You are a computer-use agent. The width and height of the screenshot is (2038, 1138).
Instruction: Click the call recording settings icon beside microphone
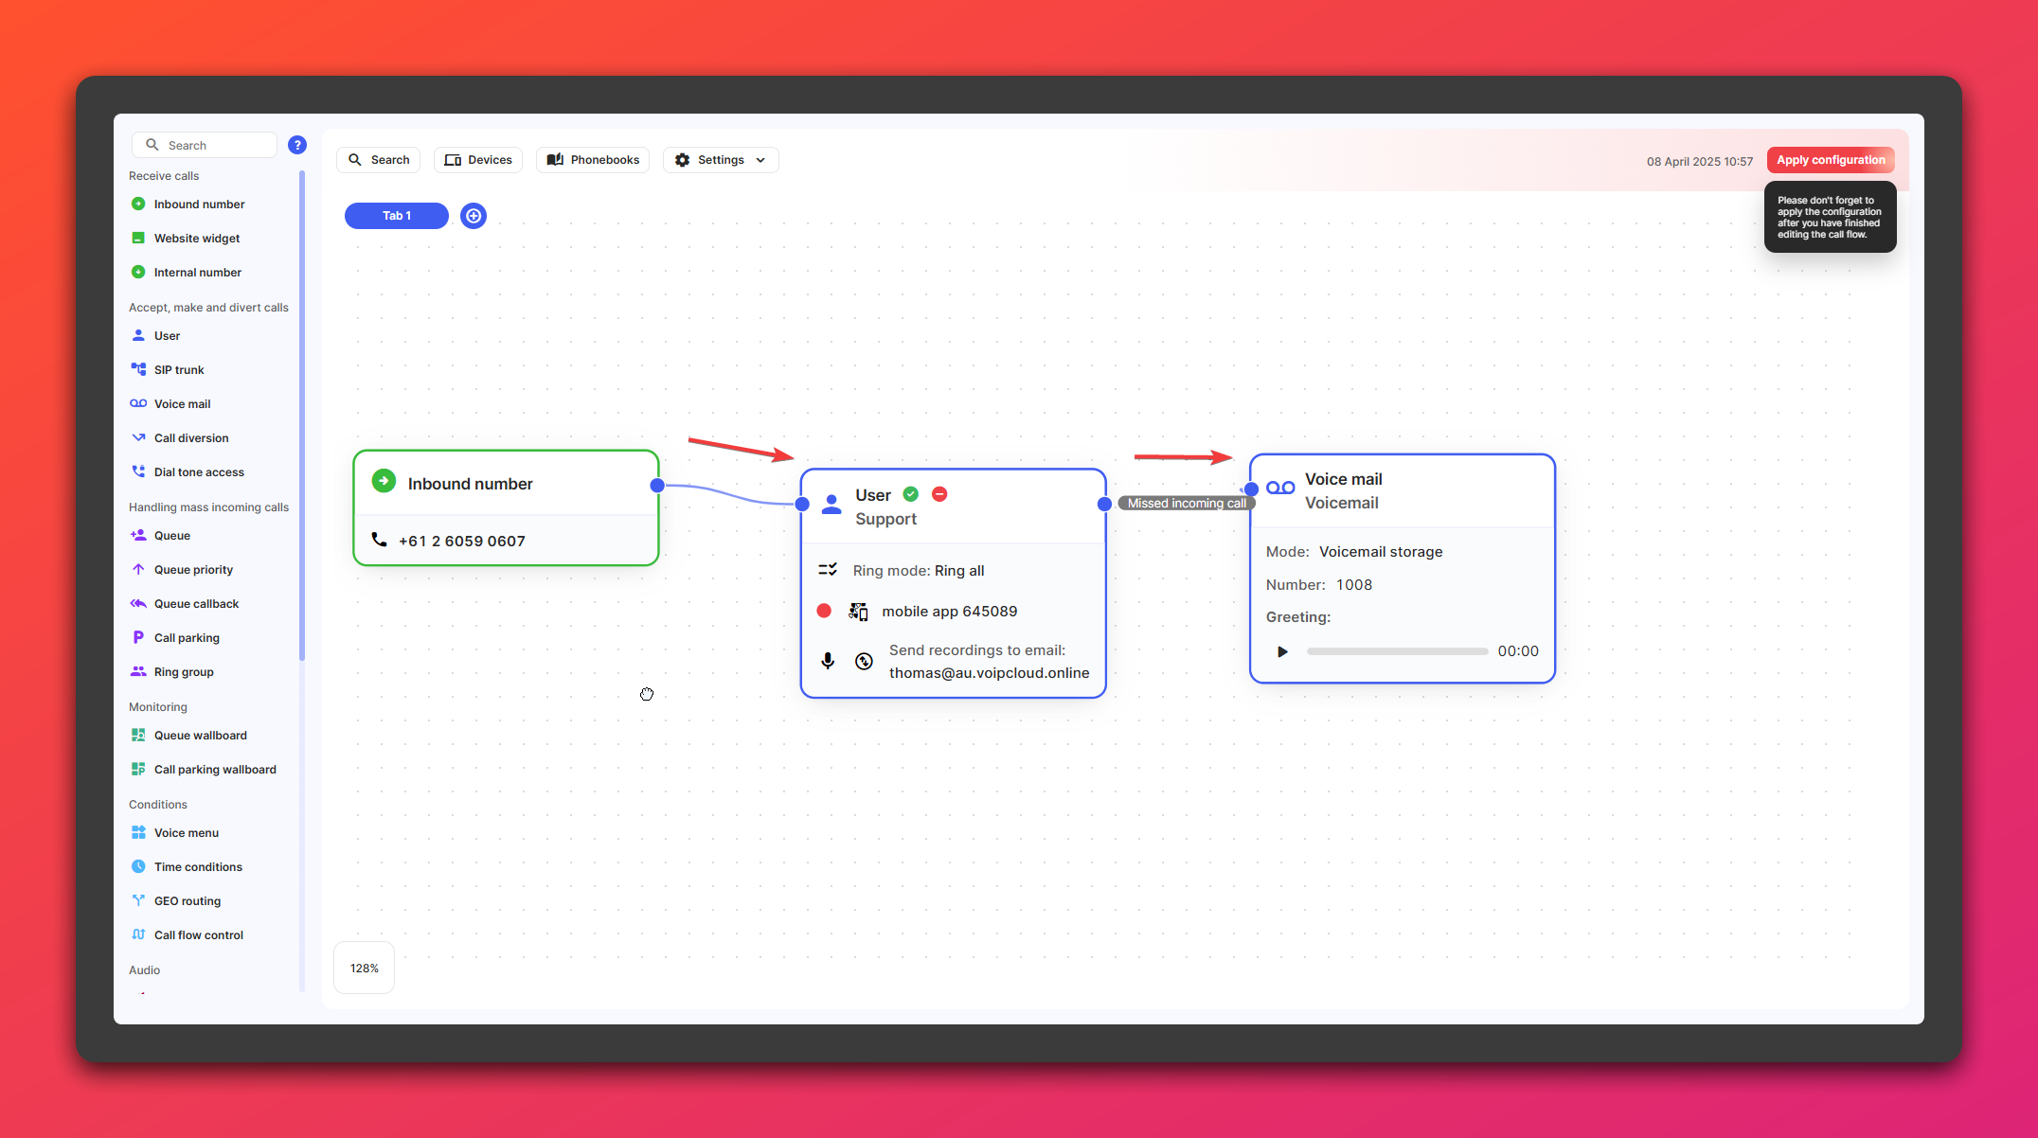[864, 661]
